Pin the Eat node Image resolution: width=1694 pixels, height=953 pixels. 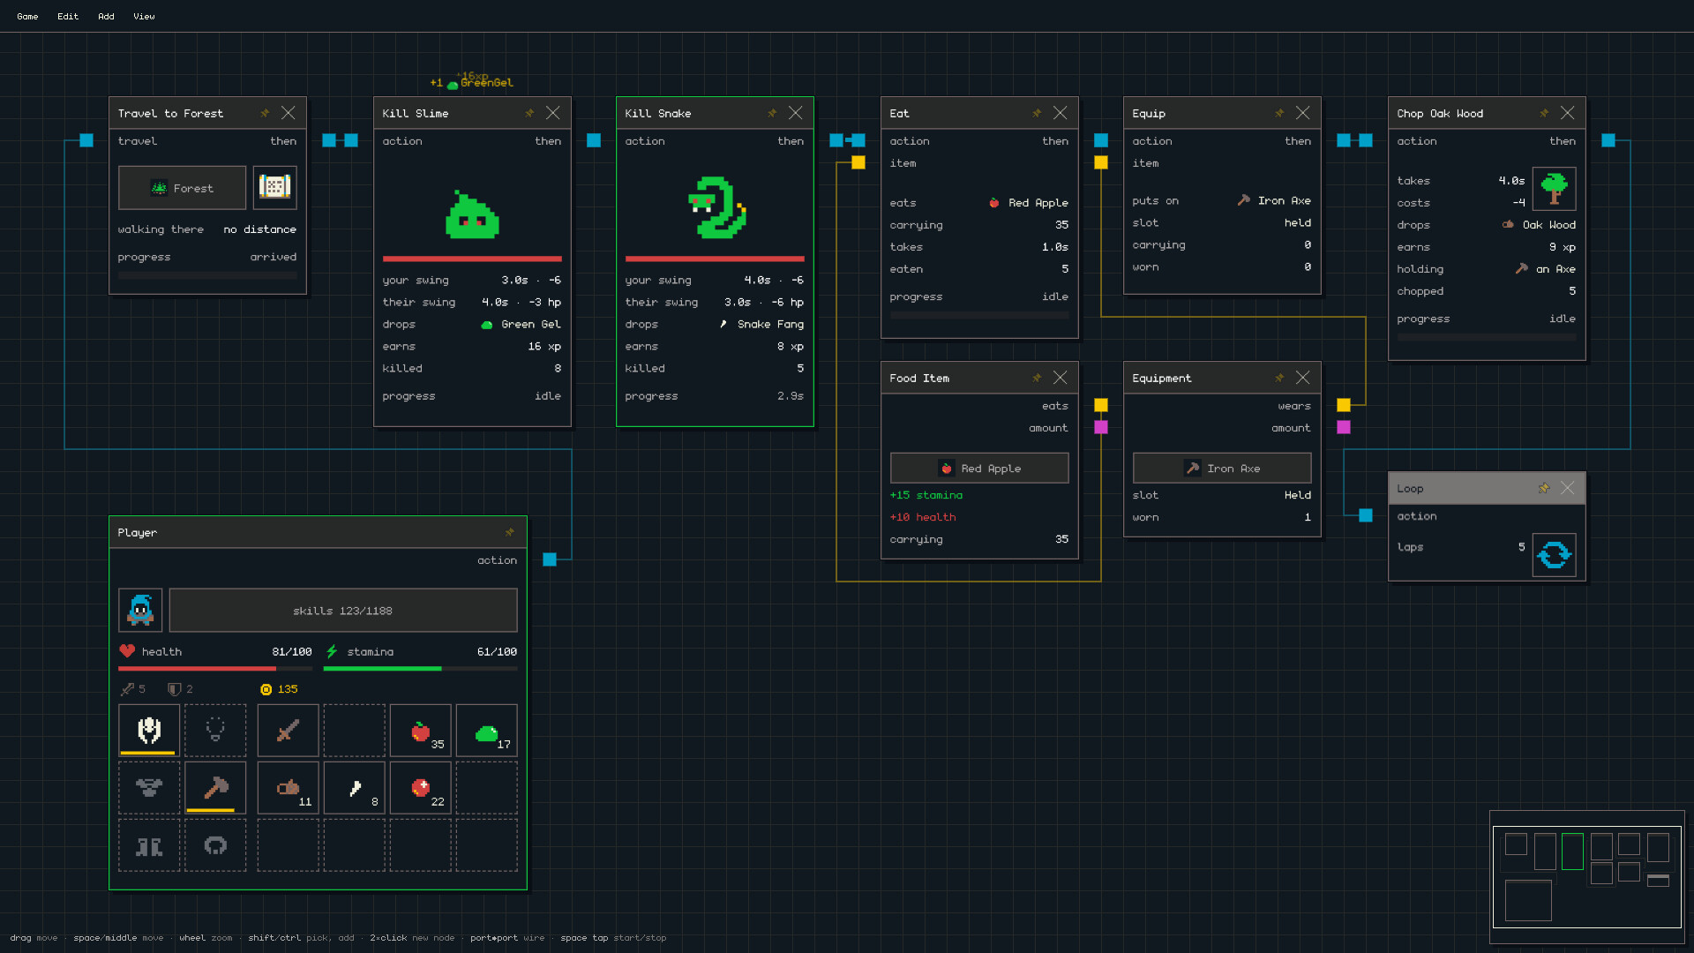click(1037, 113)
